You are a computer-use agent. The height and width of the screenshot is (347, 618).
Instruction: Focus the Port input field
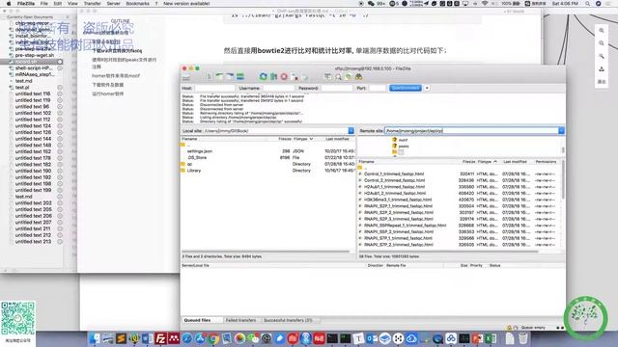[x=377, y=88]
